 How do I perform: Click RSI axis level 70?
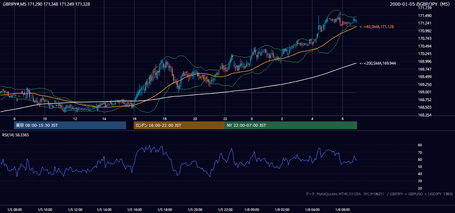click(420, 152)
